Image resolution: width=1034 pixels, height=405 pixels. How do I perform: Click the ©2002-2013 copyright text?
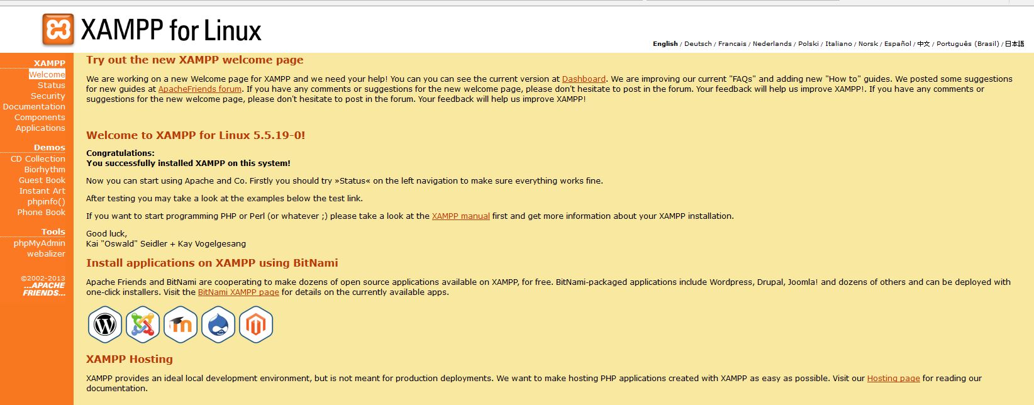(x=43, y=278)
